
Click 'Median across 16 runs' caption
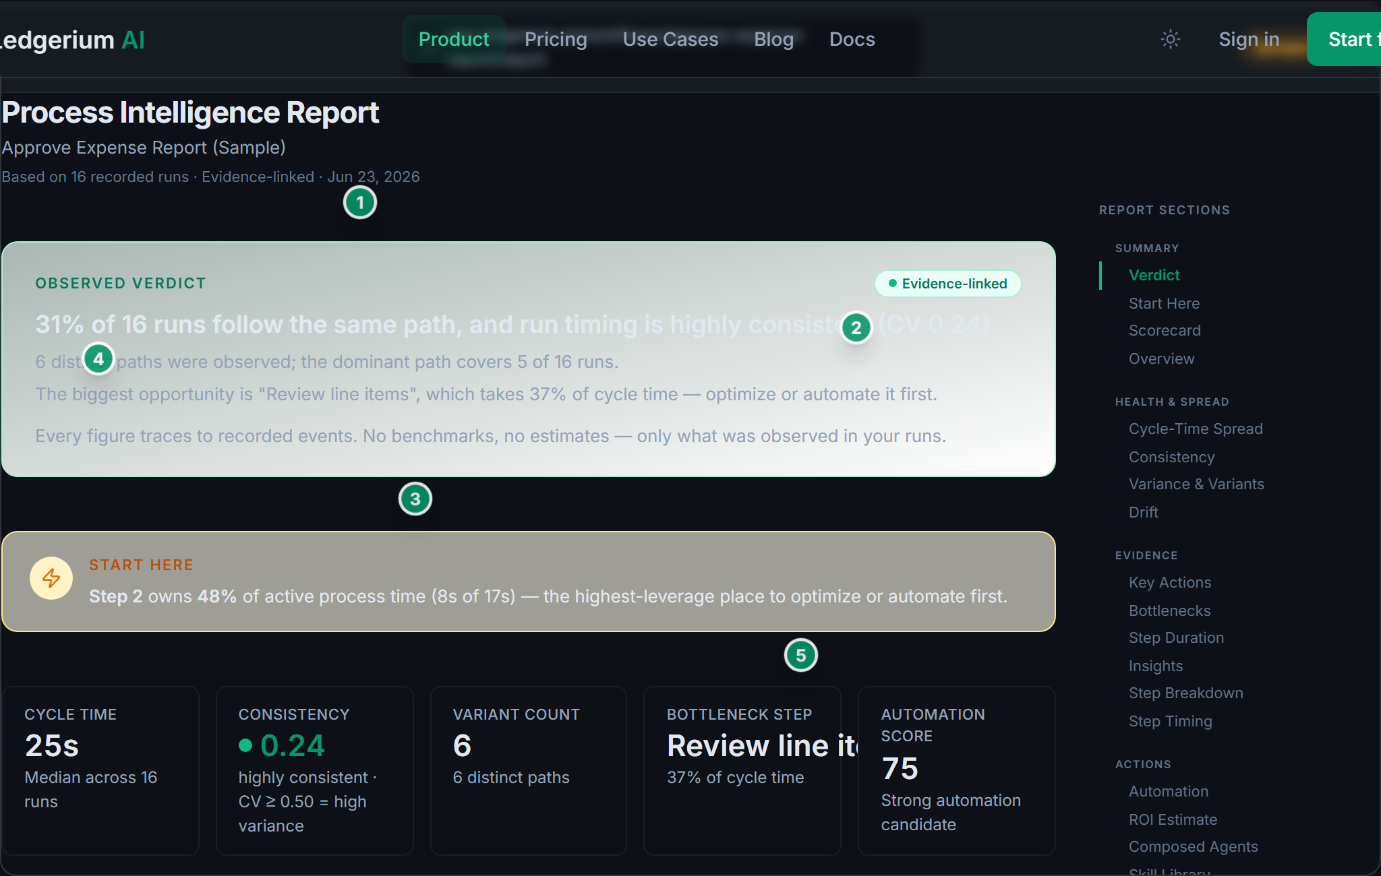[x=91, y=790]
